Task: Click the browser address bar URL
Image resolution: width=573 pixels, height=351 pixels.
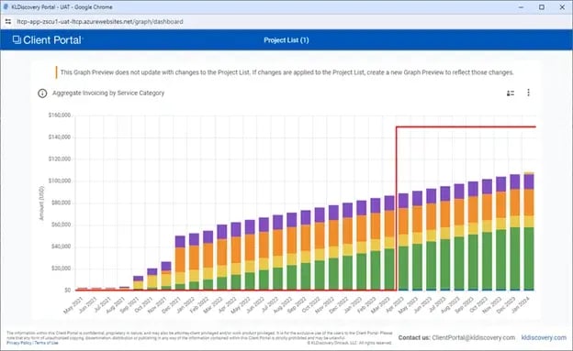Action: point(100,22)
